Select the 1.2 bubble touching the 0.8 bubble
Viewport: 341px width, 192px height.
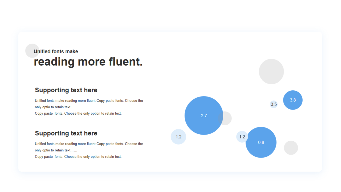click(x=242, y=137)
